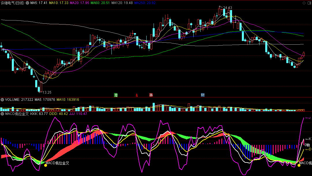
Task: Select the MA5: 17.41 label
Action: click(x=39, y=3)
